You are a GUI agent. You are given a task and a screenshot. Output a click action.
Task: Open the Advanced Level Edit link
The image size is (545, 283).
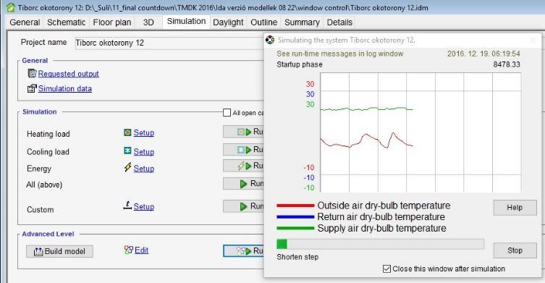(141, 250)
